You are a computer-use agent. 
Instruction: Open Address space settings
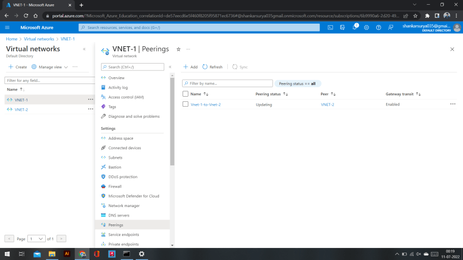pyautogui.click(x=120, y=138)
